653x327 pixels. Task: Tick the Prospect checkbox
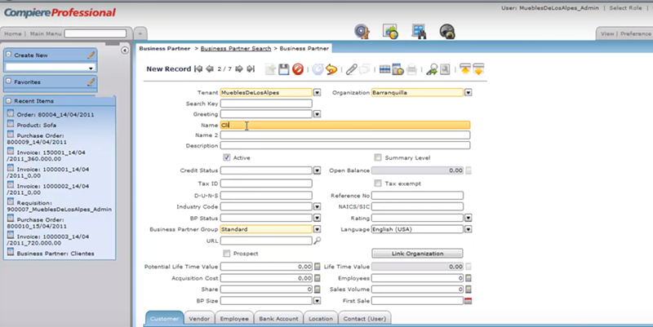pyautogui.click(x=227, y=254)
